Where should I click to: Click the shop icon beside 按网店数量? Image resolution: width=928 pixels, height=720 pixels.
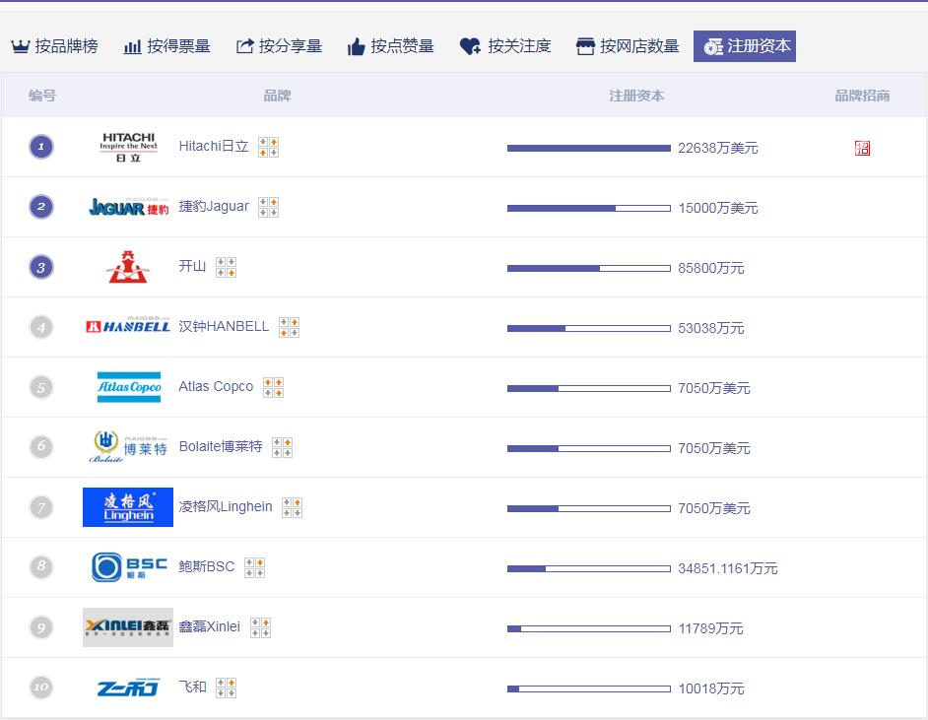tap(585, 46)
